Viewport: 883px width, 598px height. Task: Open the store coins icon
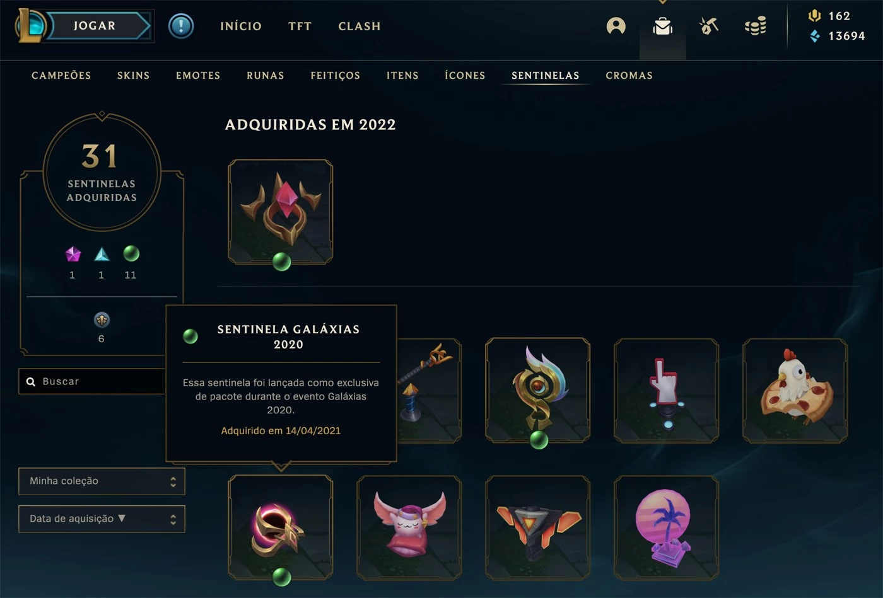pos(755,26)
